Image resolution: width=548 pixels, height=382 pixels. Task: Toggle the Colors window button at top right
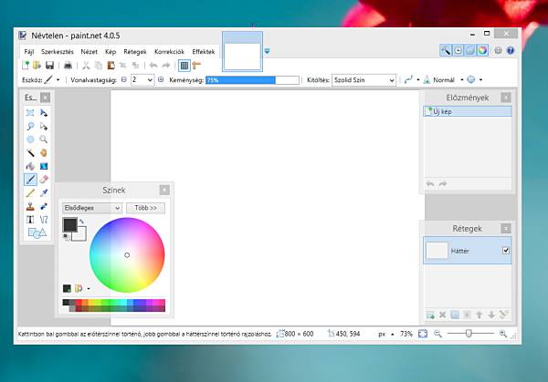(482, 50)
